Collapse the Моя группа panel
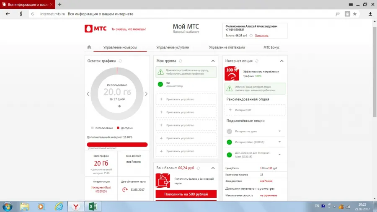The height and width of the screenshot is (212, 377). [x=213, y=61]
